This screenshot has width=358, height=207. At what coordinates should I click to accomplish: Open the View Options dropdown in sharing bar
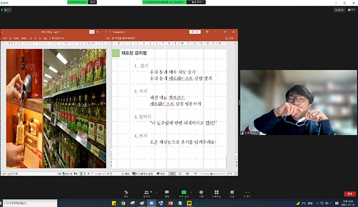196,2
